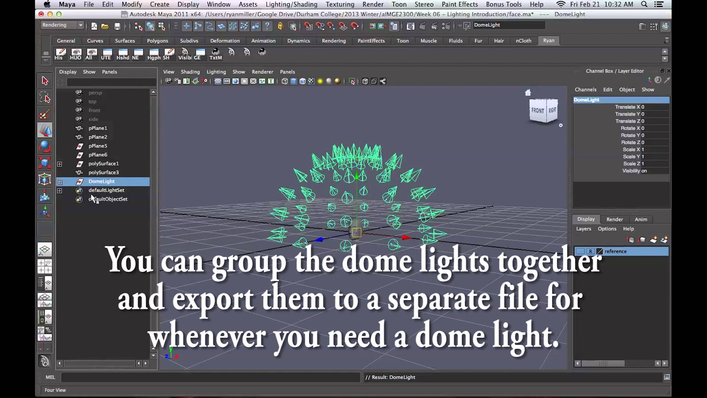Toggle the R display type of reference layer
Screen dimensions: 707x398
(x=590, y=251)
